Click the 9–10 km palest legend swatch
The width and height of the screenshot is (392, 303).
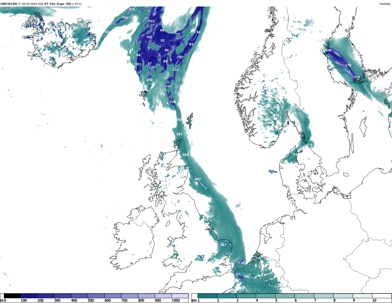[363, 296]
